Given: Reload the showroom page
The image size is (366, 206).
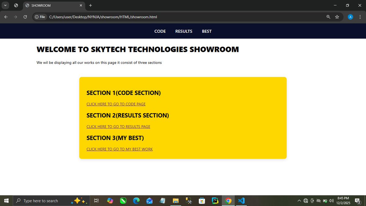Looking at the screenshot, I should (25, 17).
